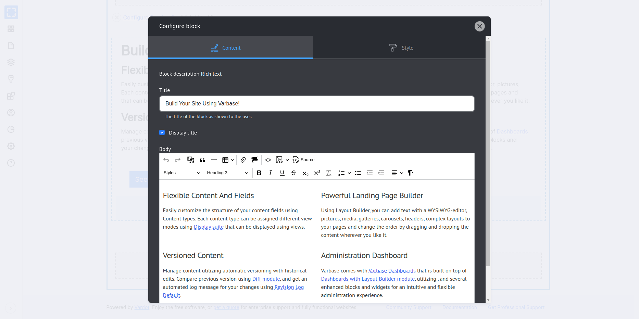Viewport: 639px width, 319px height.
Task: Open the Documentation footer link
Action: coord(460,307)
